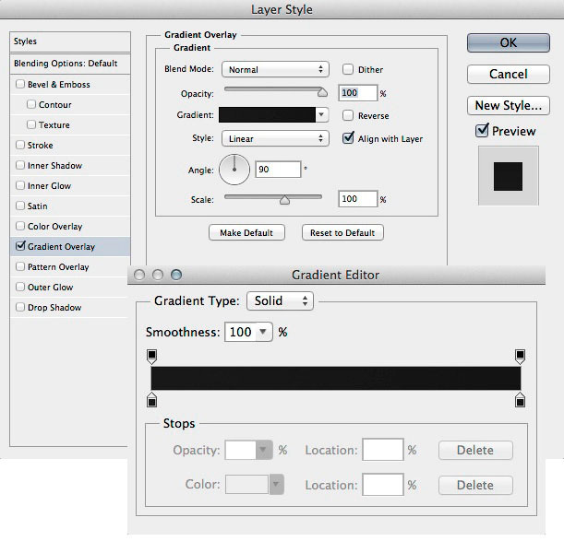The width and height of the screenshot is (564, 553).
Task: Select the Drop Shadow style entry
Action: 54,308
